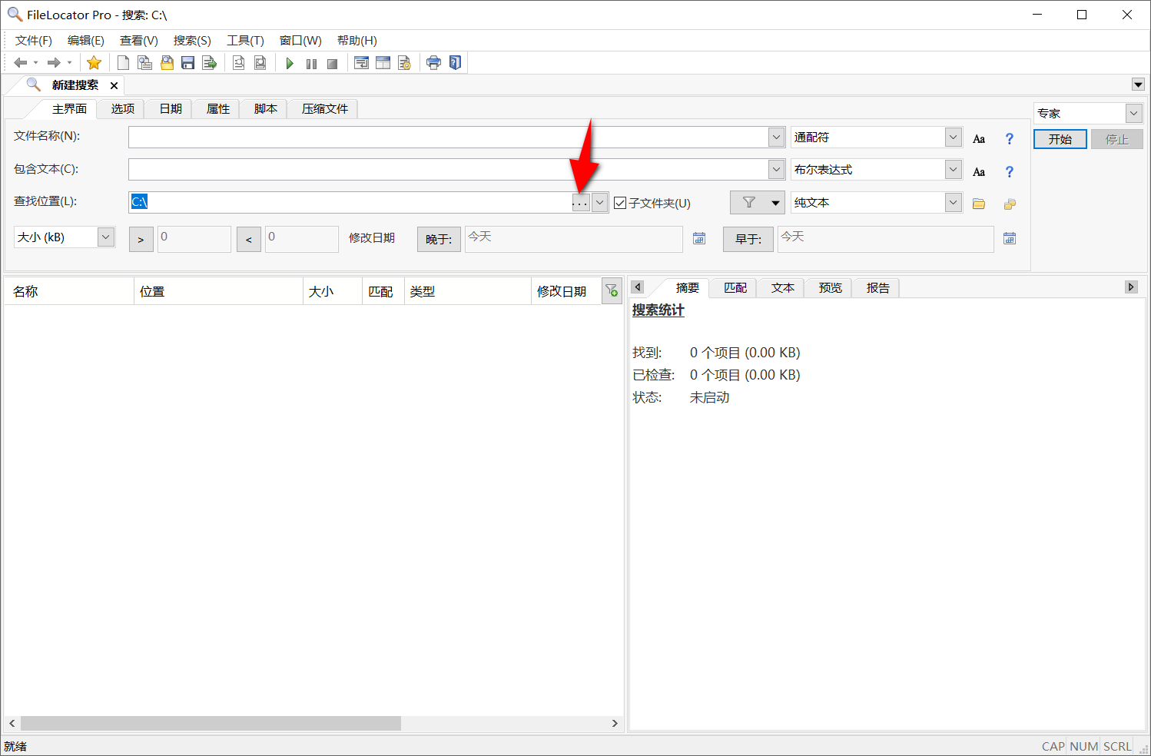Pause the current search
The height and width of the screenshot is (756, 1151).
click(311, 63)
